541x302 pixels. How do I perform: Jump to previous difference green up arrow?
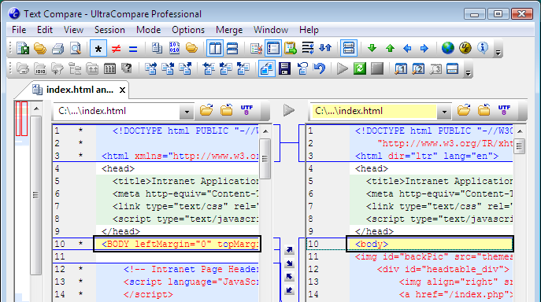coord(390,48)
